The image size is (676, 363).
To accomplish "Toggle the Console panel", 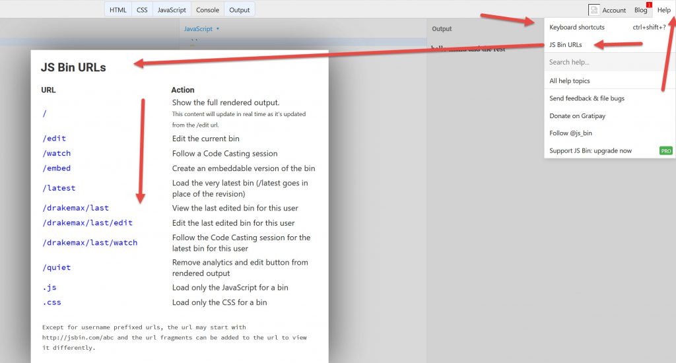I will pyautogui.click(x=207, y=10).
